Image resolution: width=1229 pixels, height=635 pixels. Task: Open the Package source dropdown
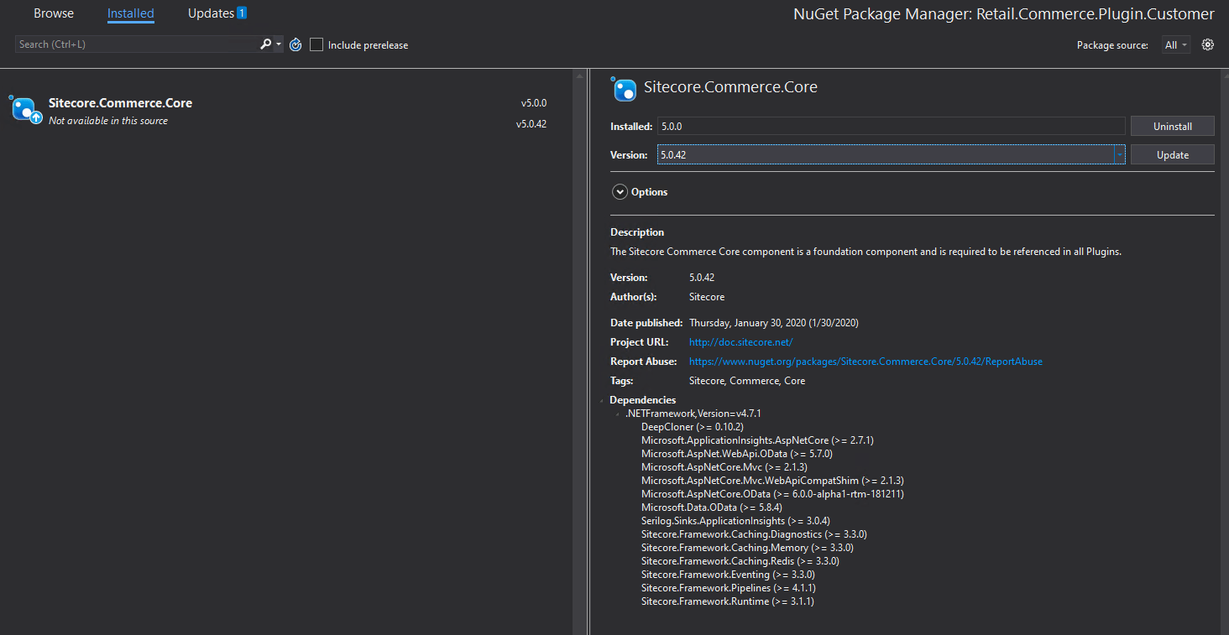(x=1176, y=45)
